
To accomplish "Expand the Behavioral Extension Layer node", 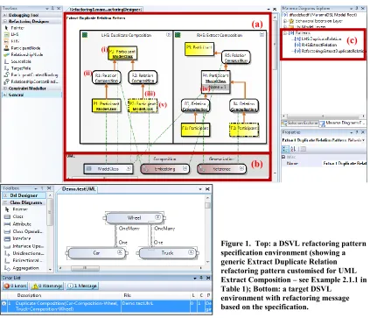I will (285, 21).
